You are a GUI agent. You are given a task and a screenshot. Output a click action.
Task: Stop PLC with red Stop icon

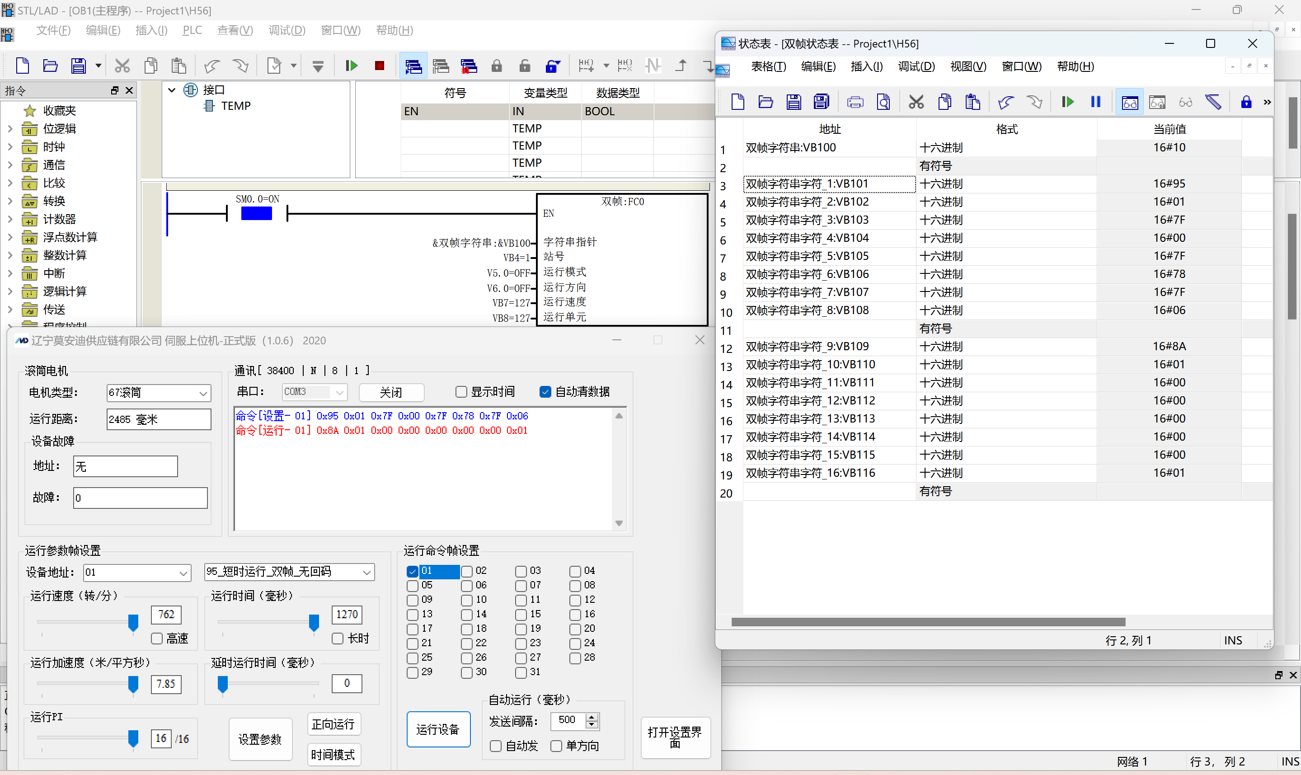point(380,66)
